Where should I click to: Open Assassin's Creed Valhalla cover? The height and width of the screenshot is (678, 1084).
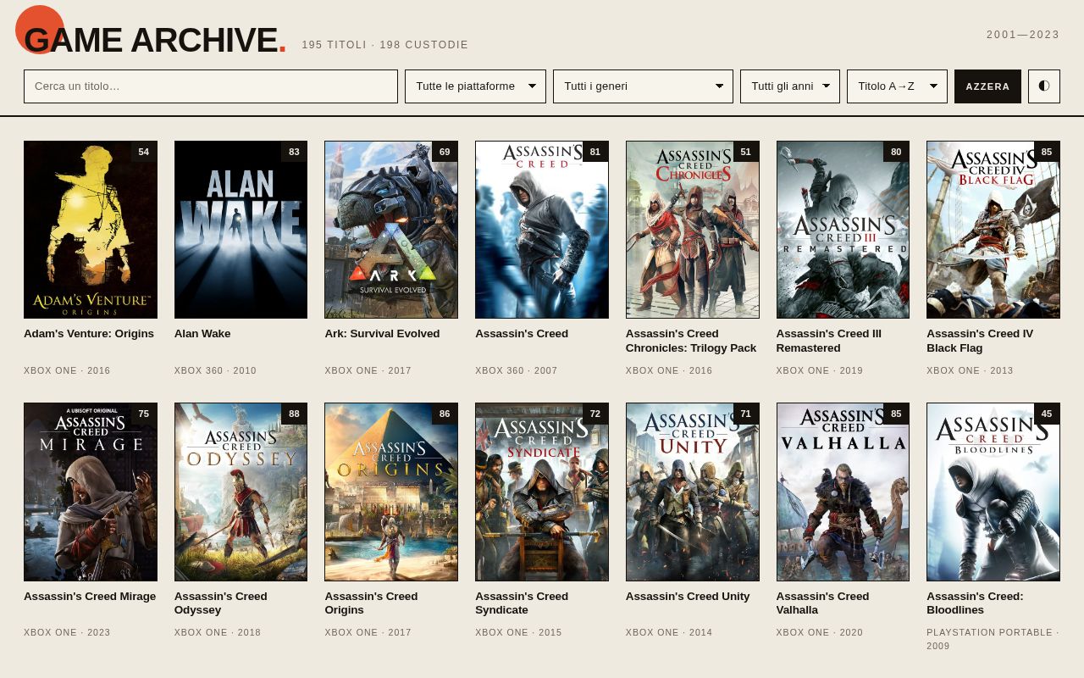[x=843, y=492]
